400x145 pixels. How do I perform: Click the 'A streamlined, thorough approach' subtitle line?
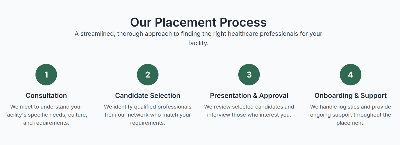click(198, 34)
